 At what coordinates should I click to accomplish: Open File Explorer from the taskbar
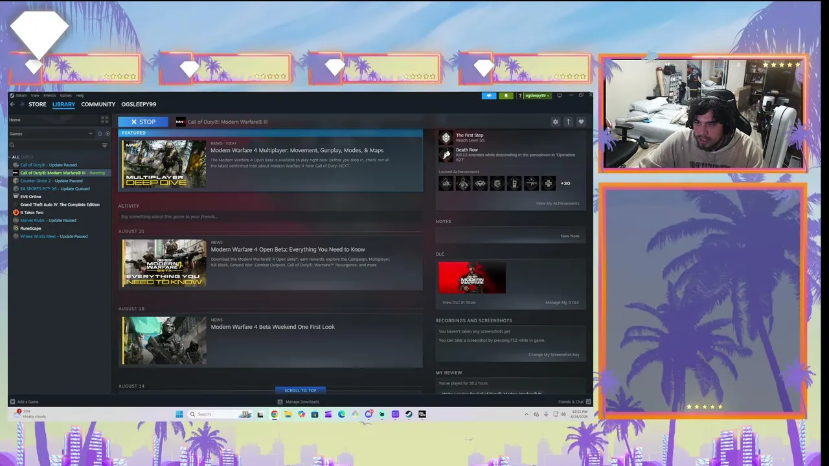click(288, 414)
